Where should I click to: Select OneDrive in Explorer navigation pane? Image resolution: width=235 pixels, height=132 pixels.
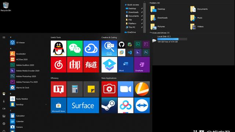(130, 32)
